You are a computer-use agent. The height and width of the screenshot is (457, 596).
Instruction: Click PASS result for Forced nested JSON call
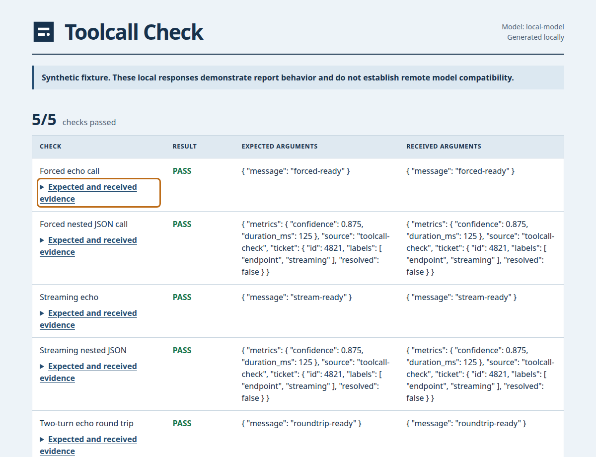182,224
